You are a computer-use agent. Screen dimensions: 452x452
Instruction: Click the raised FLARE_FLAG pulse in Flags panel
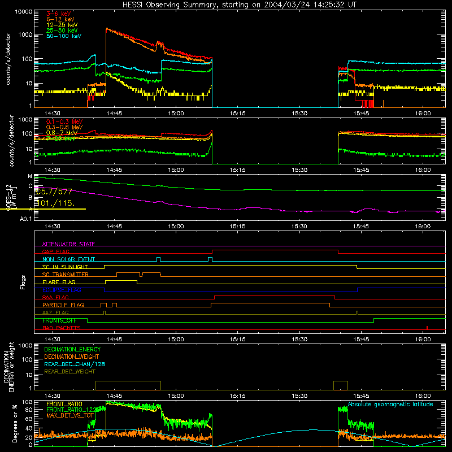click(x=121, y=281)
